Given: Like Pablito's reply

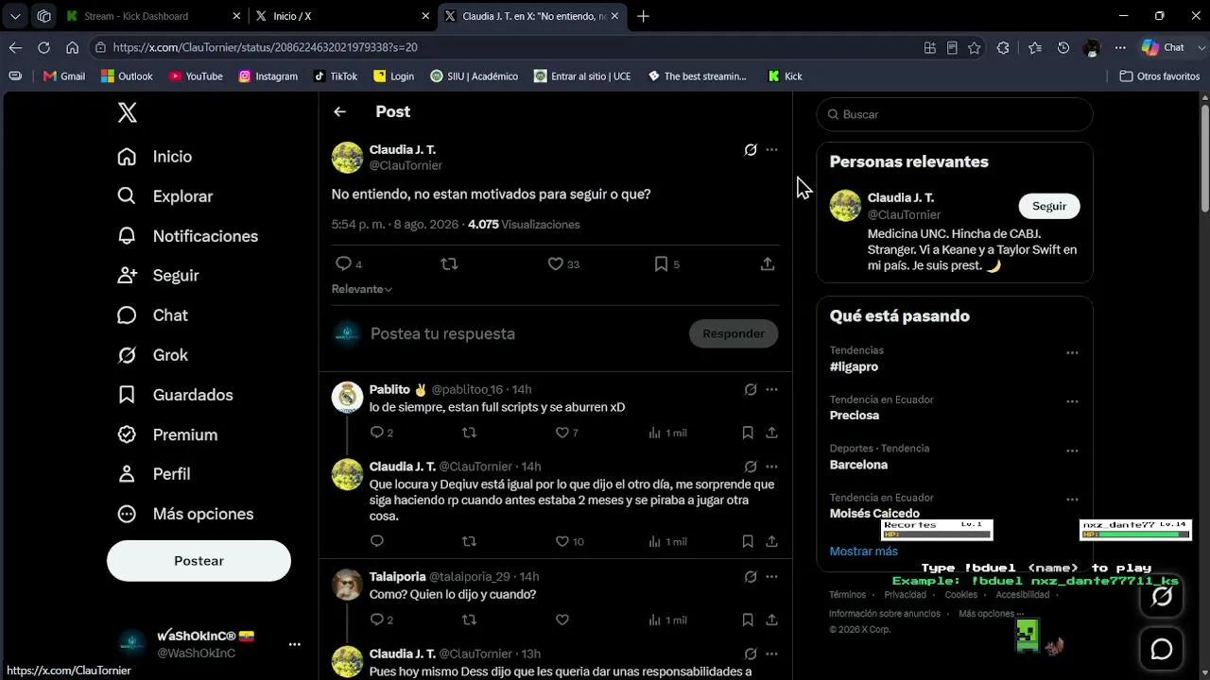Looking at the screenshot, I should (562, 433).
